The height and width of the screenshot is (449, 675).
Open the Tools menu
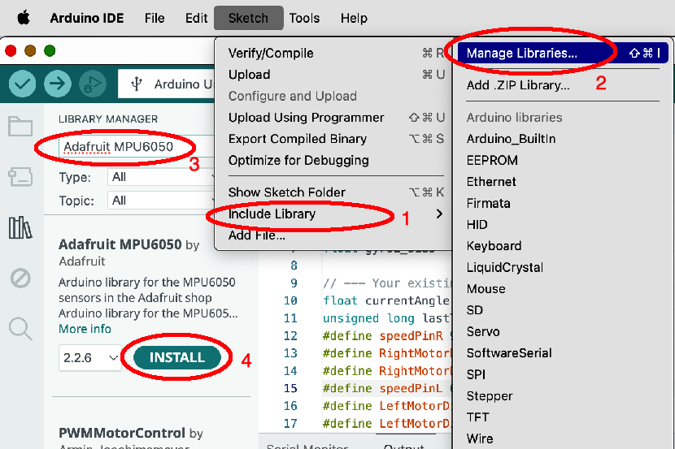click(x=304, y=18)
